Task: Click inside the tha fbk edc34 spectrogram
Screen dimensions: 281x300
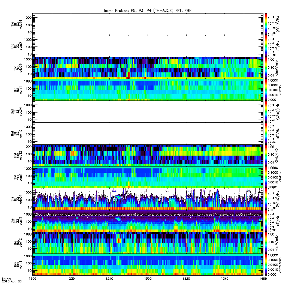Action: tap(148, 68)
